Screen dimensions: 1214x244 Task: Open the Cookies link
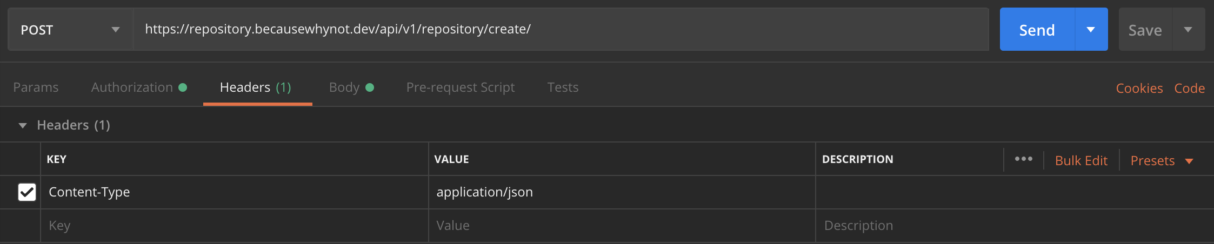(x=1139, y=89)
